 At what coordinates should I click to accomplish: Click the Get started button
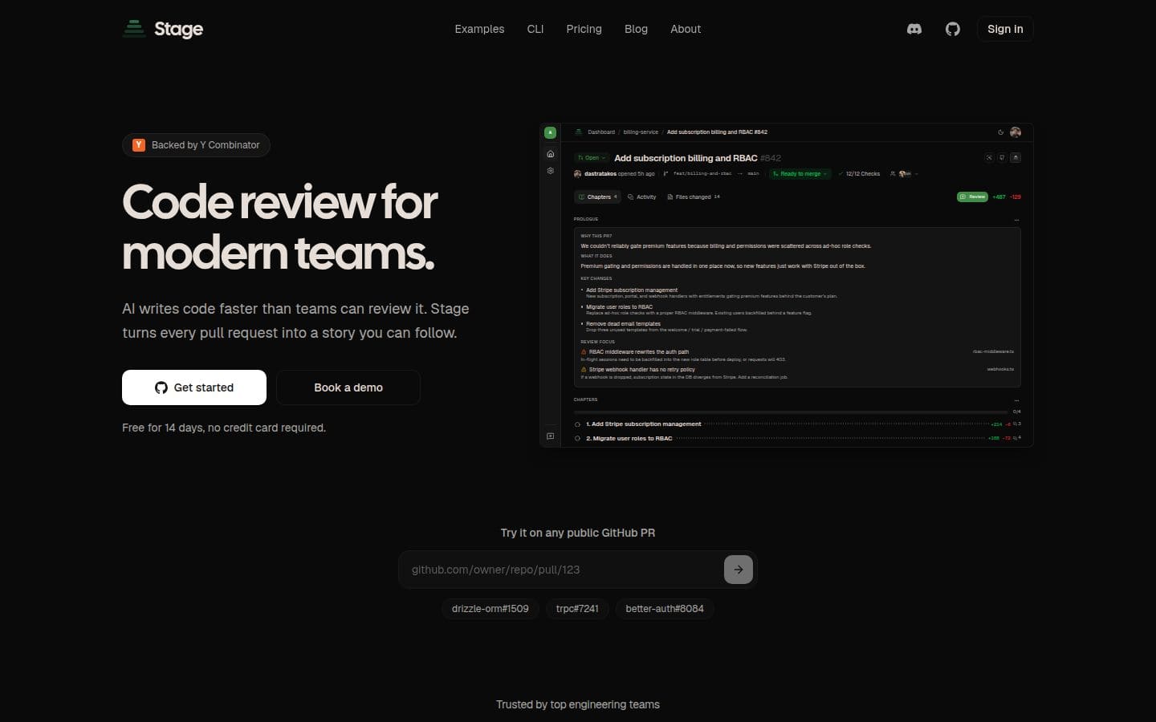(x=194, y=387)
